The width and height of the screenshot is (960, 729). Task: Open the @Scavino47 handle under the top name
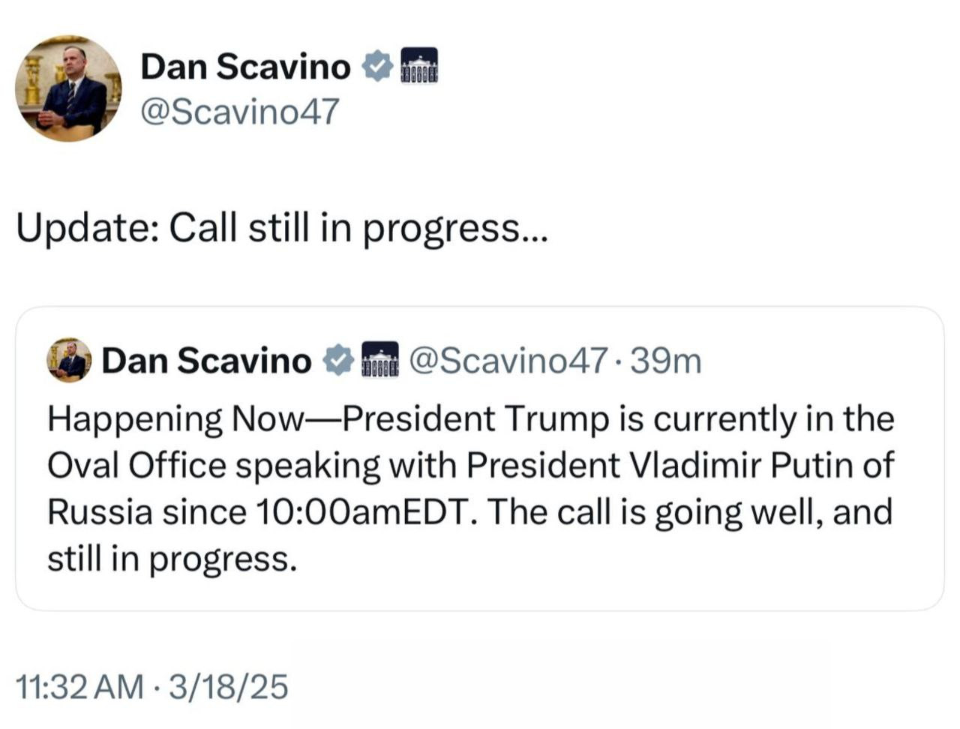pos(240,112)
